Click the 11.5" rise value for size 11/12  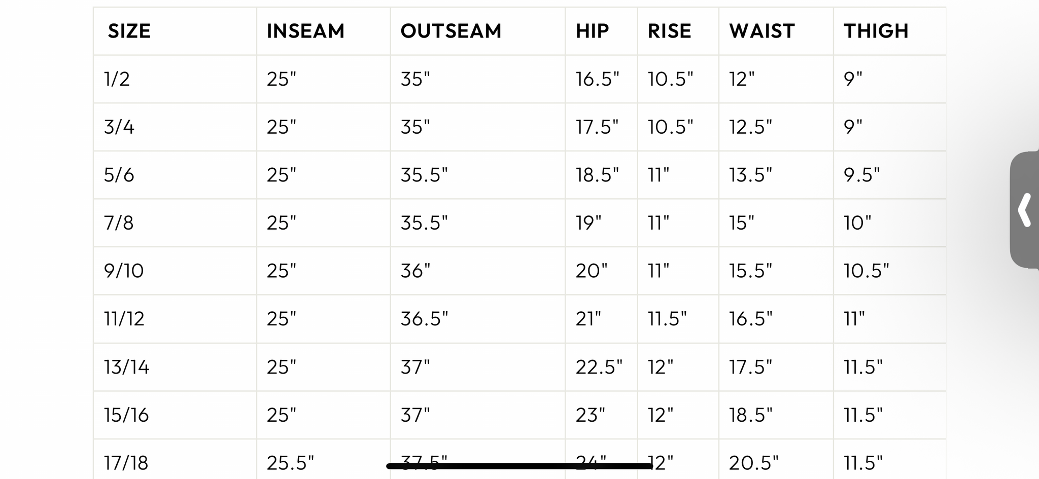point(667,319)
